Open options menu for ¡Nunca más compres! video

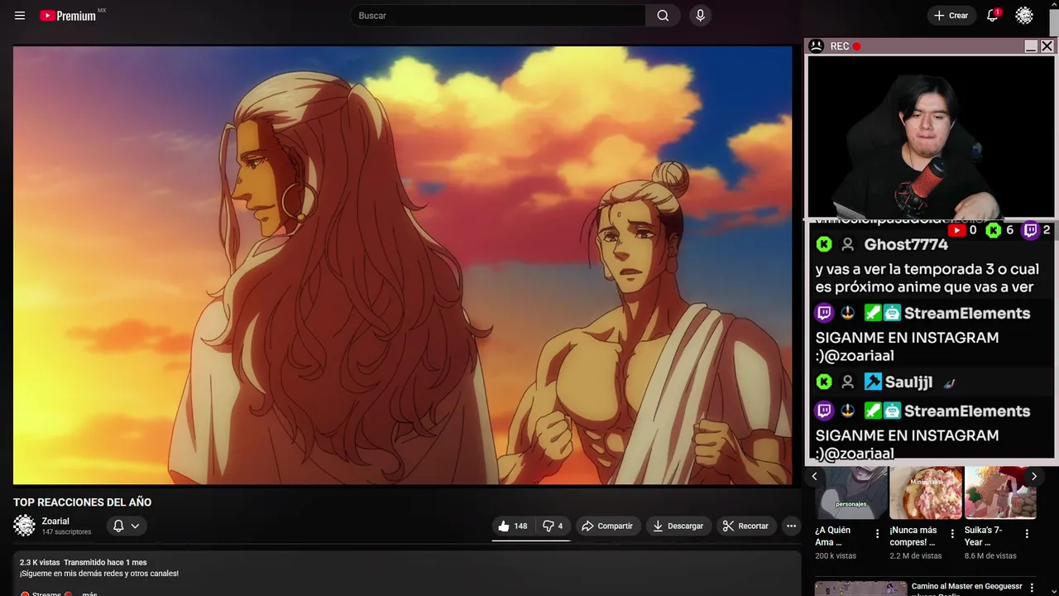click(952, 534)
